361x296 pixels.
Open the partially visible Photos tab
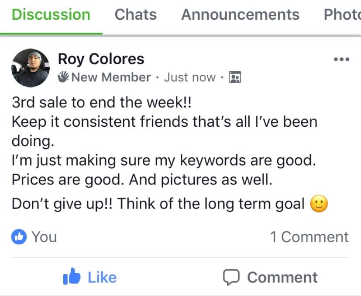[342, 15]
